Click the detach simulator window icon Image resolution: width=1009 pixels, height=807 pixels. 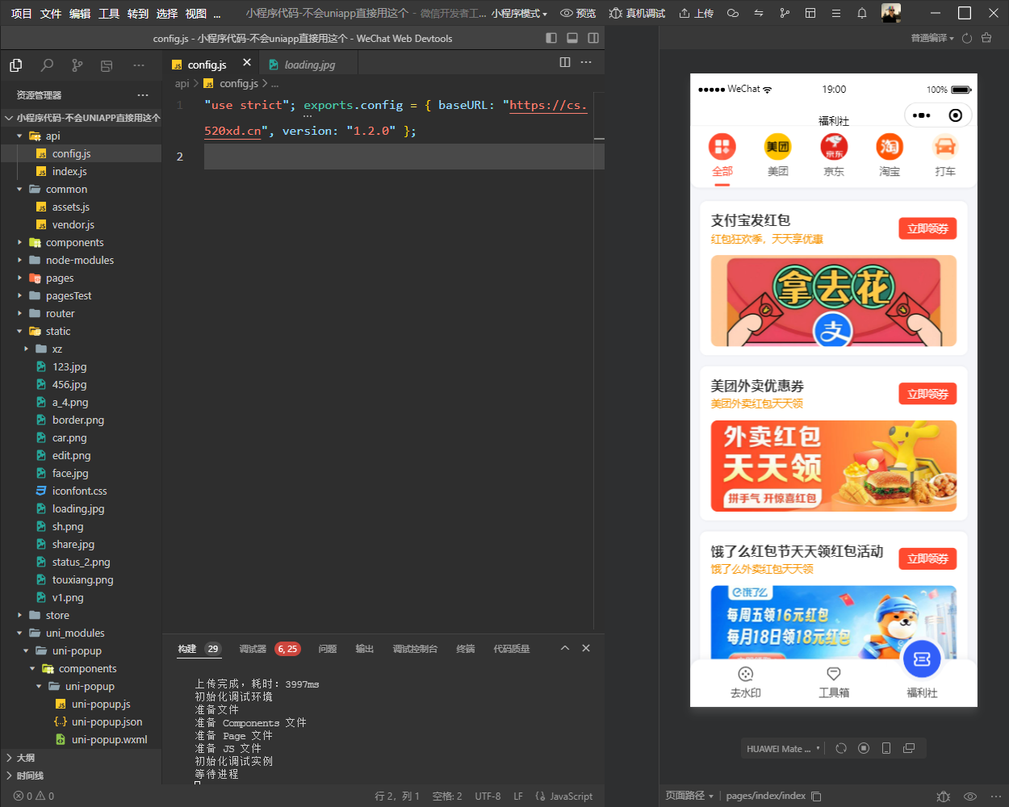click(909, 748)
